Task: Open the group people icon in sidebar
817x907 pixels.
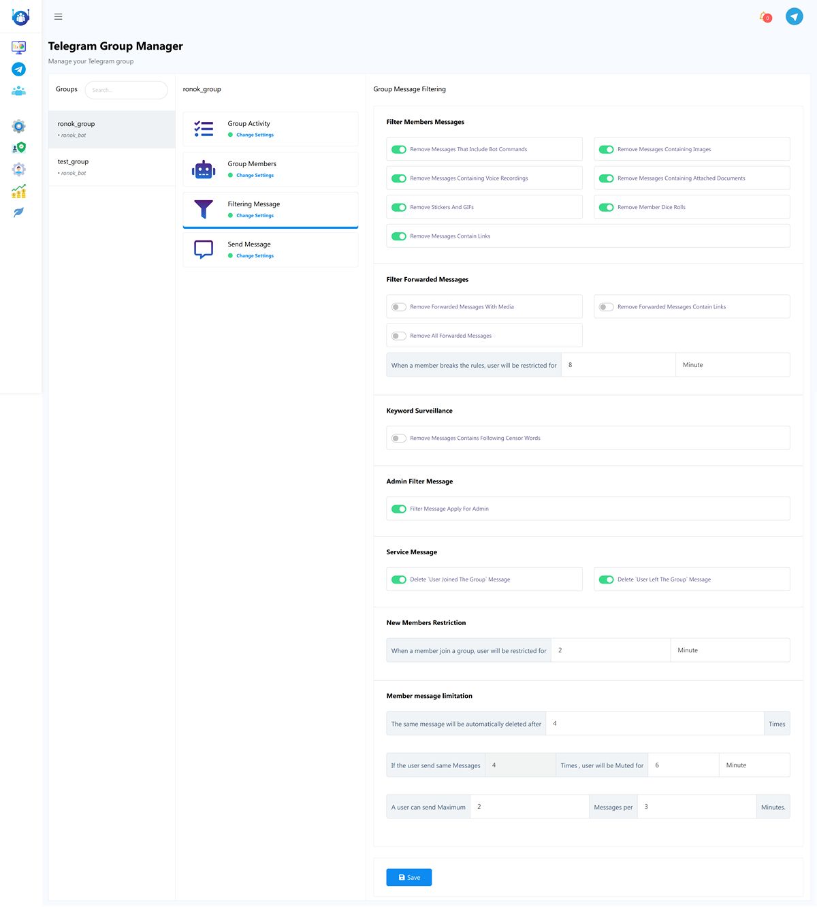Action: (19, 91)
